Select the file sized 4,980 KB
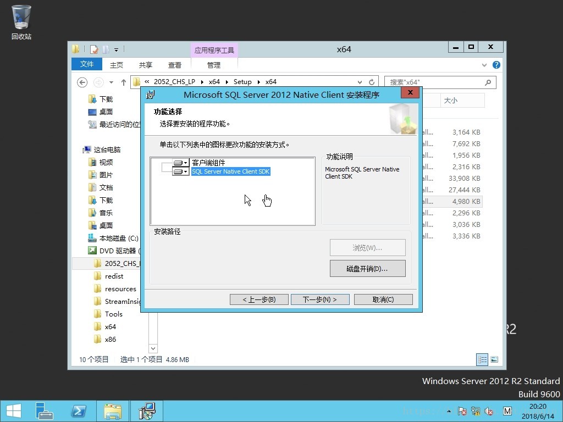Viewport: 563px width, 422px height. coord(453,202)
